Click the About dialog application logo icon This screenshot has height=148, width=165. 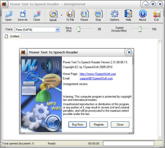(23, 52)
